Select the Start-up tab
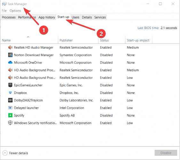Image resolution: width=180 pixels, height=160 pixels. tap(63, 17)
